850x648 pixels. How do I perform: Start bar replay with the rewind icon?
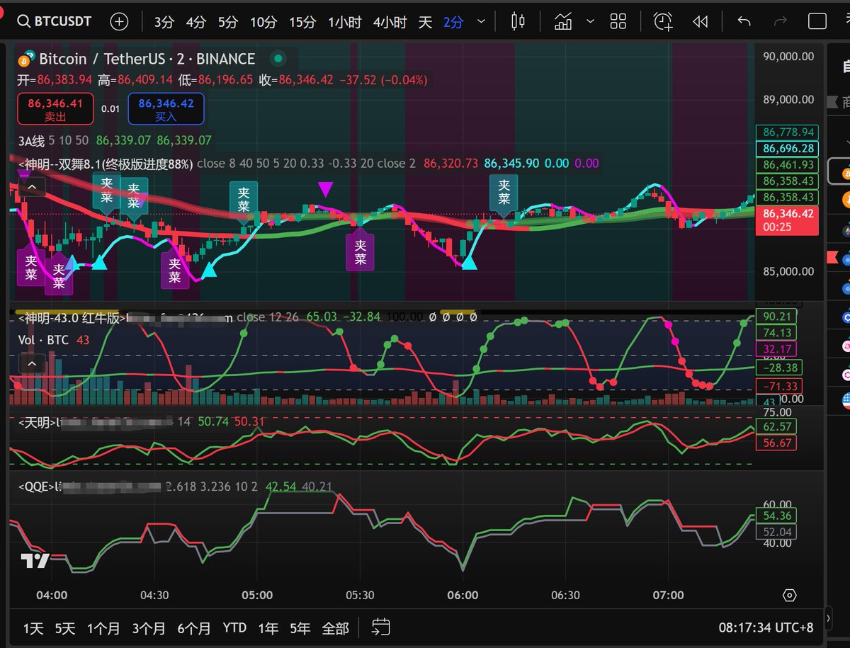pos(701,21)
